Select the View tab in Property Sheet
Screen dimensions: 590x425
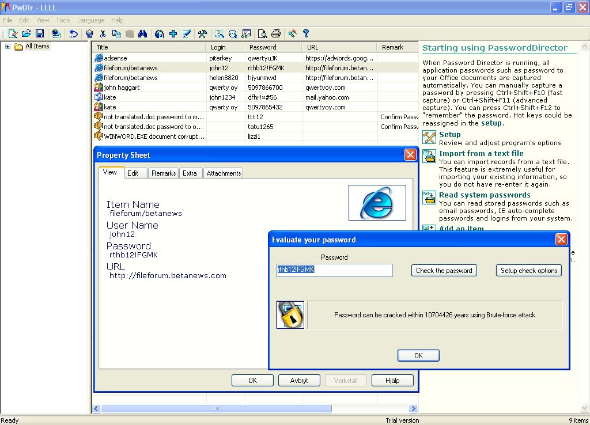[110, 172]
